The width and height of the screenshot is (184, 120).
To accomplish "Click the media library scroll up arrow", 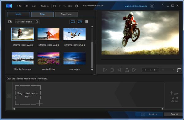I will pyautogui.click(x=92, y=26).
